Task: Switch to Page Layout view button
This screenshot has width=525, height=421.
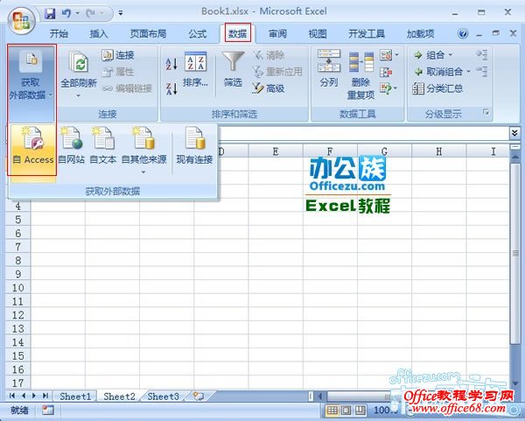Action: click(x=346, y=410)
